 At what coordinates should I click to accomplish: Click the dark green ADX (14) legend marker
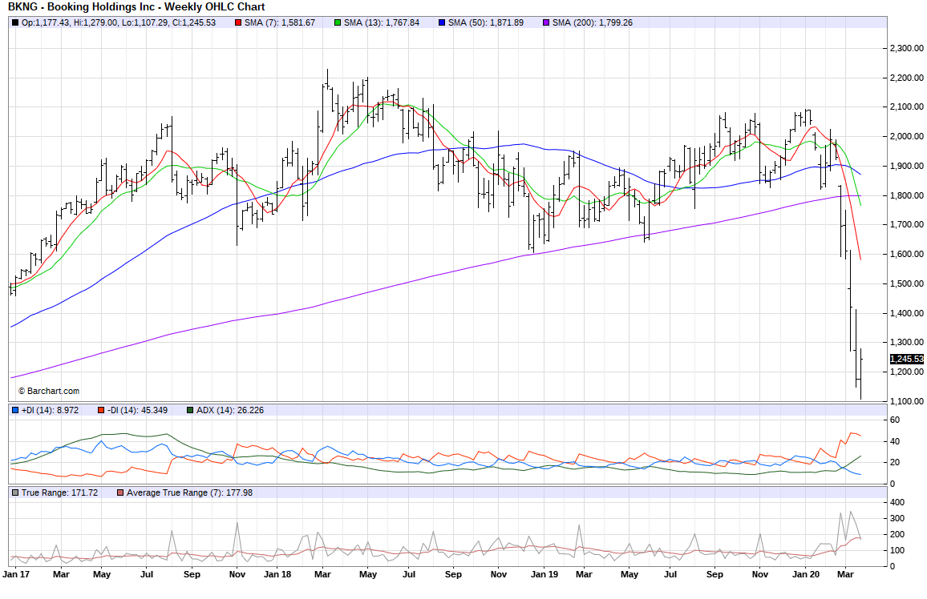pyautogui.click(x=190, y=410)
